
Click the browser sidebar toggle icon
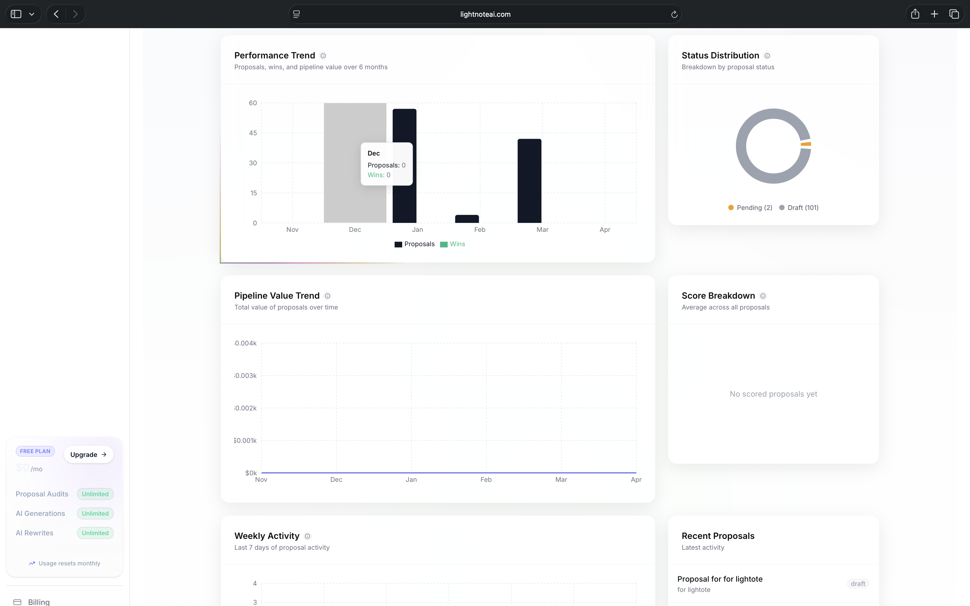coord(16,14)
